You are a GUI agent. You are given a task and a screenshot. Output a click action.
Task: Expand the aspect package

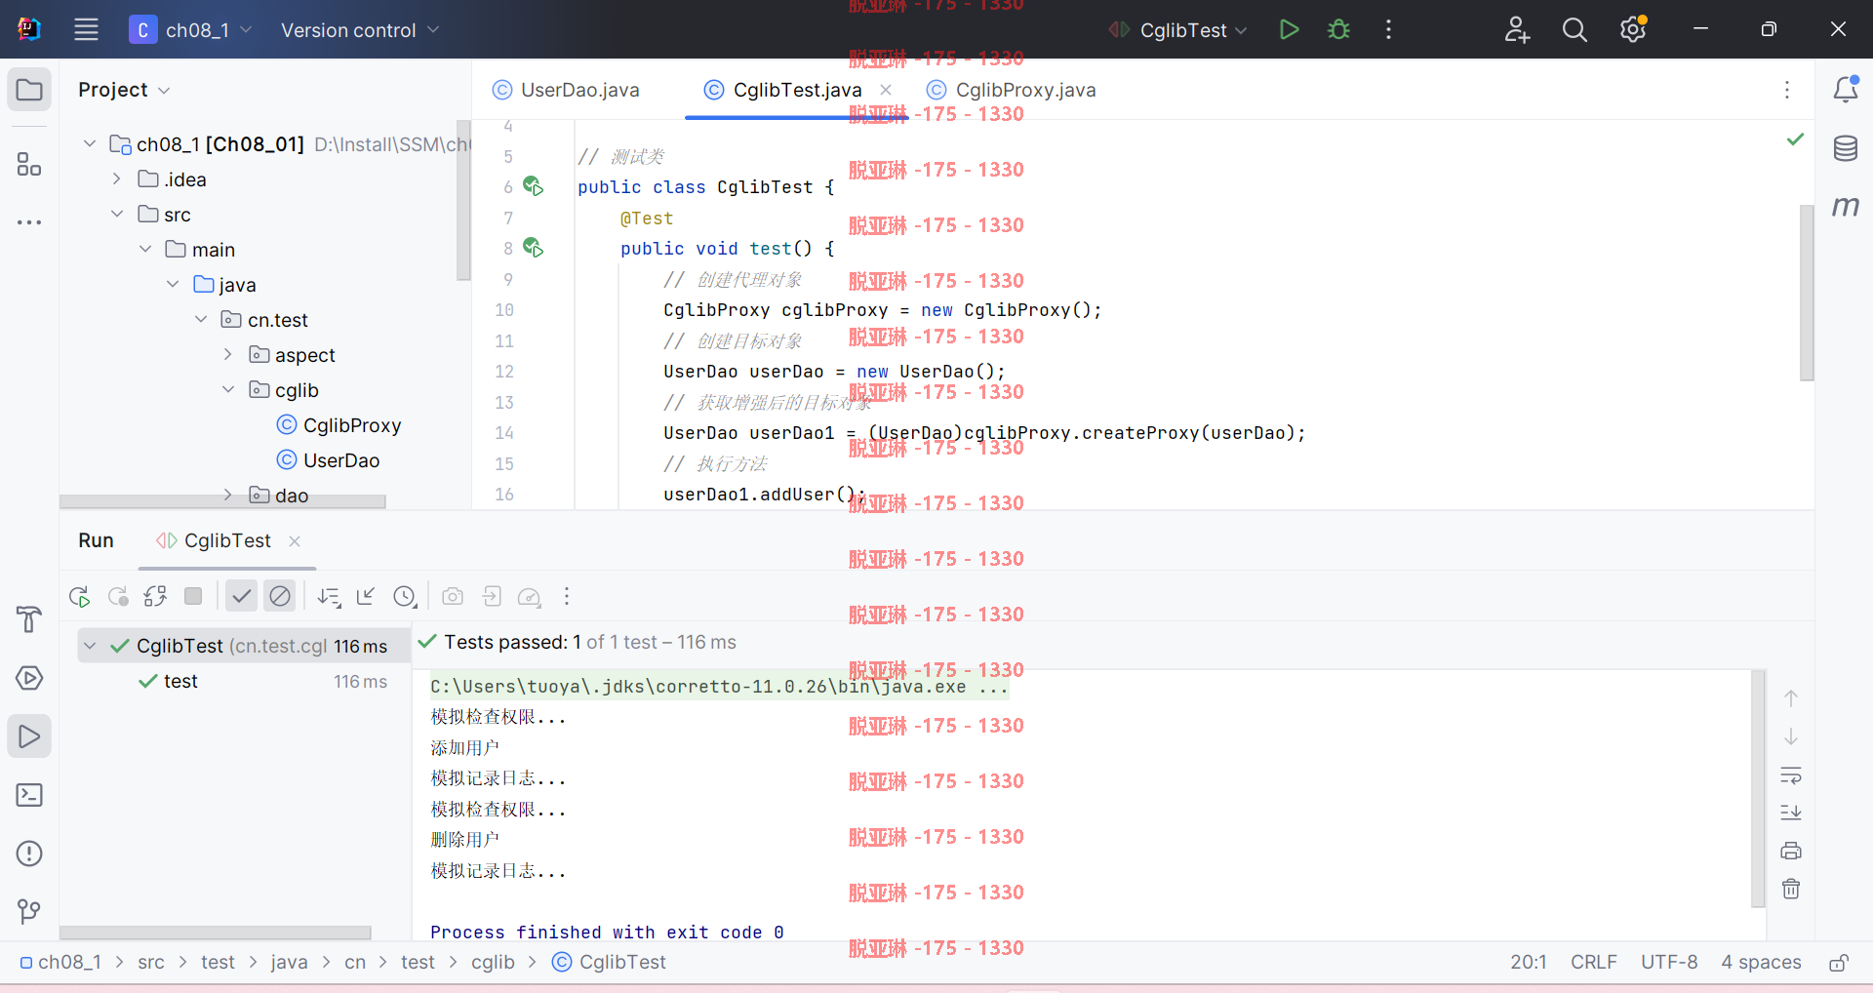coord(228,355)
